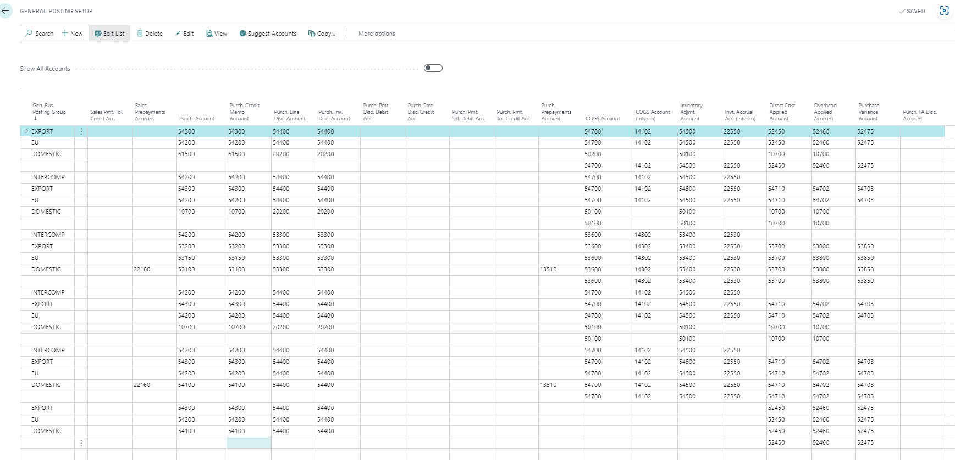Image resolution: width=955 pixels, height=460 pixels.
Task: Click the back arrow icon
Action: 5,10
